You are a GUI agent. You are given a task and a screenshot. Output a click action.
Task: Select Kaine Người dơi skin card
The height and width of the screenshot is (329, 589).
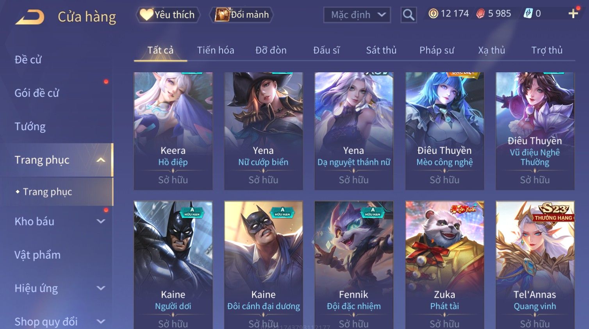pos(173,265)
